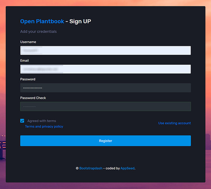
Task: Click the Add your credentials subtitle
Action: [x=38, y=31]
